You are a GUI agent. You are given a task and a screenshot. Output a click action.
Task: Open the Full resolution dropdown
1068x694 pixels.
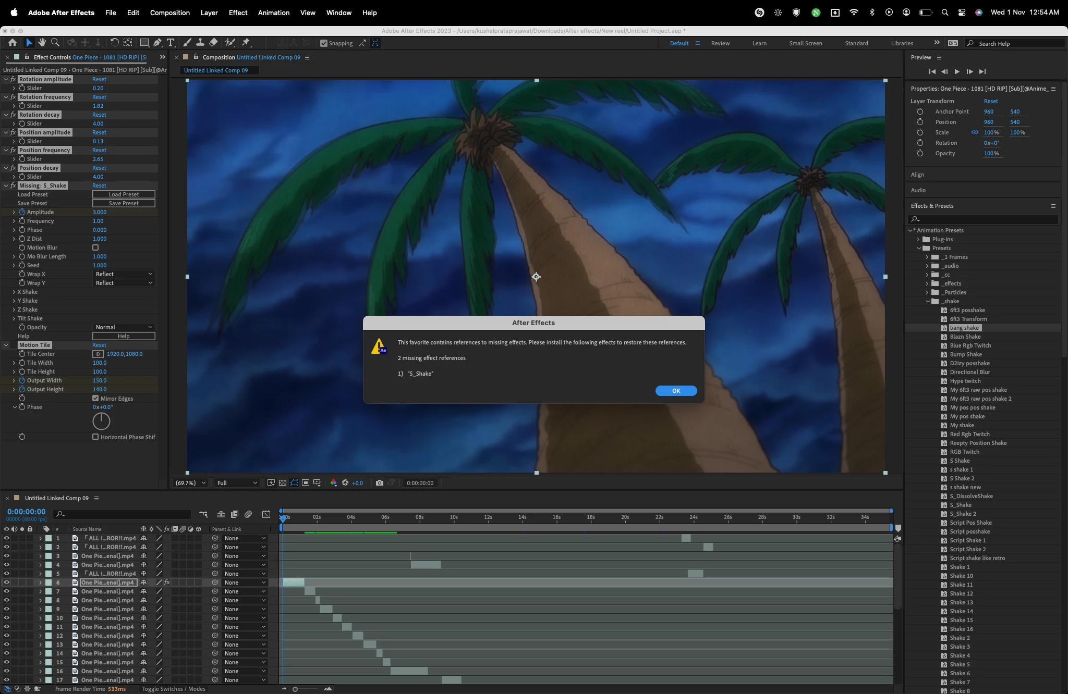pyautogui.click(x=237, y=483)
